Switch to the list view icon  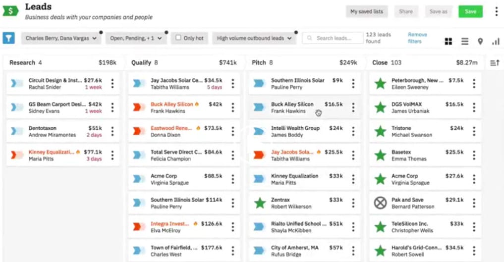point(464,42)
